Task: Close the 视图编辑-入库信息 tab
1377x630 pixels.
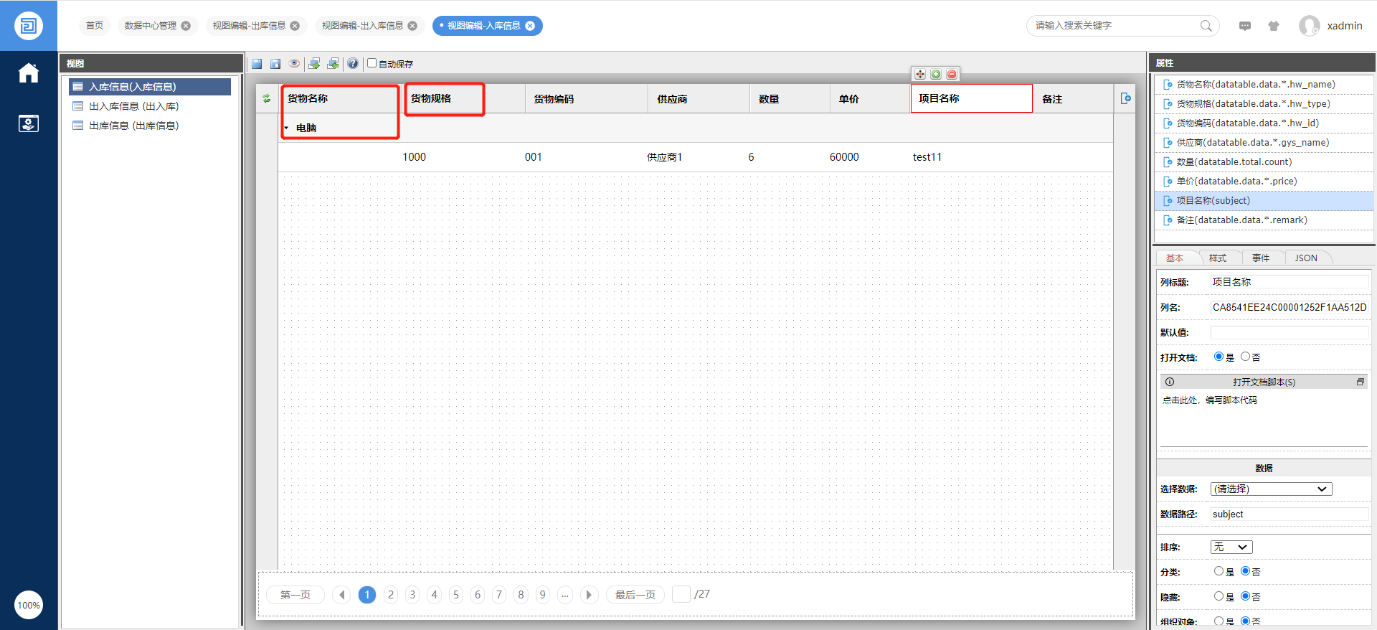Action: [x=530, y=26]
